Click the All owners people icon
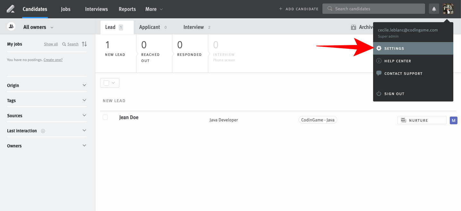The width and height of the screenshot is (461, 211). [12, 27]
